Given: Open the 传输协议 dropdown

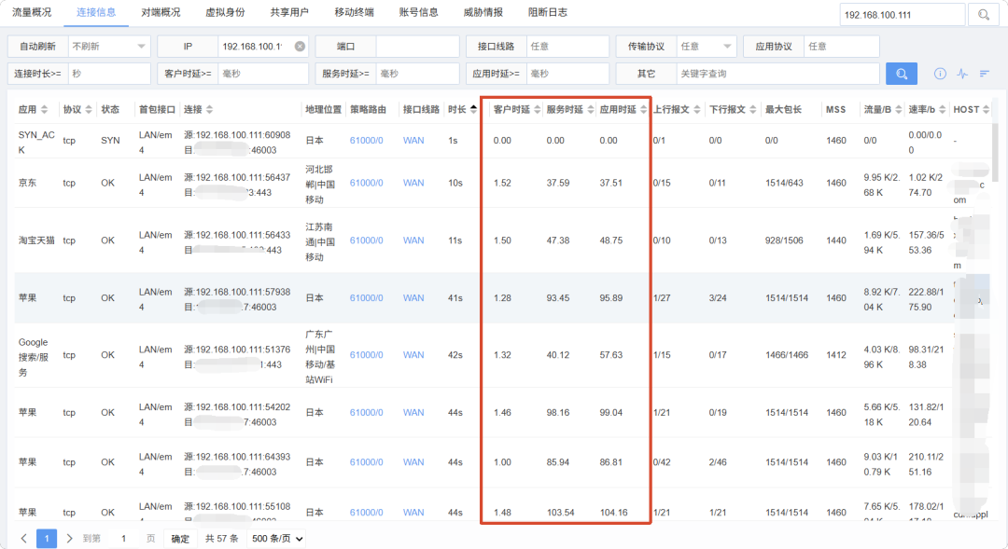Looking at the screenshot, I should click(706, 47).
